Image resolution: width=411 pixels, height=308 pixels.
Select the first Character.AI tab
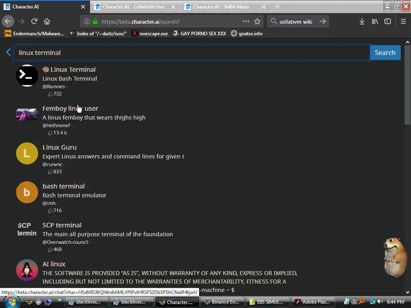click(x=45, y=7)
